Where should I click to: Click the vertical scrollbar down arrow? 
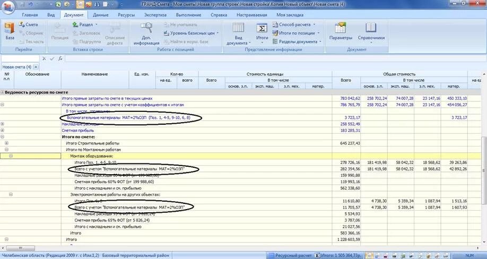(x=484, y=242)
